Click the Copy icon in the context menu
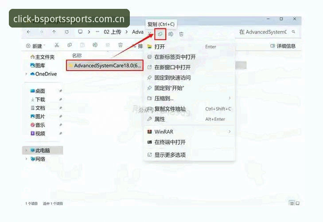Screen dimensions: 323x222 pos(160,34)
